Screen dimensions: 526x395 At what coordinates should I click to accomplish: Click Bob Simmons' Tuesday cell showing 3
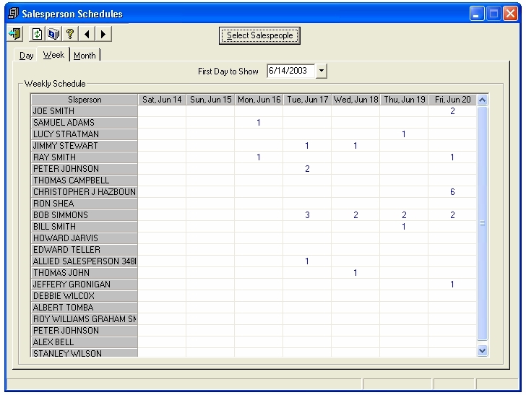pyautogui.click(x=307, y=215)
